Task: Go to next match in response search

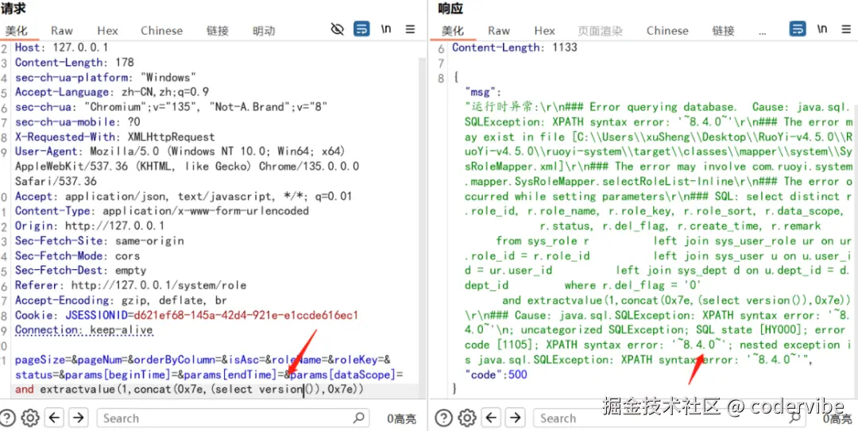Action: click(x=516, y=418)
